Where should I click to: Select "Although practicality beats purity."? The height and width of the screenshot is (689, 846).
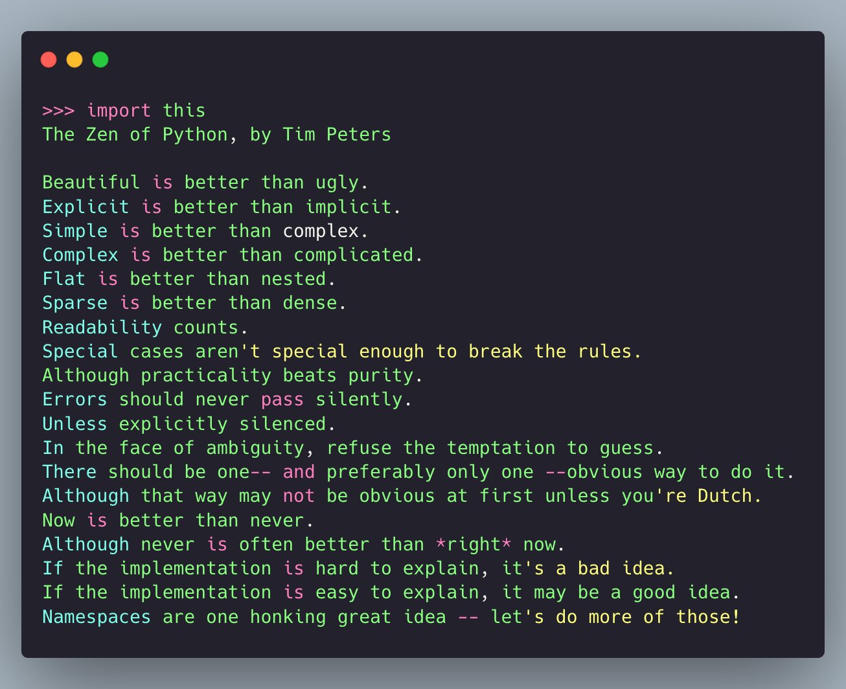coord(231,375)
